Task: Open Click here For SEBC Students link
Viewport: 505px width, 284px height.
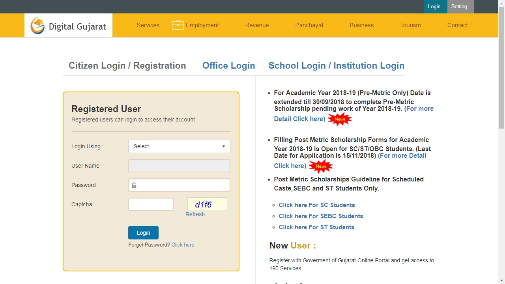Action: tap(321, 216)
